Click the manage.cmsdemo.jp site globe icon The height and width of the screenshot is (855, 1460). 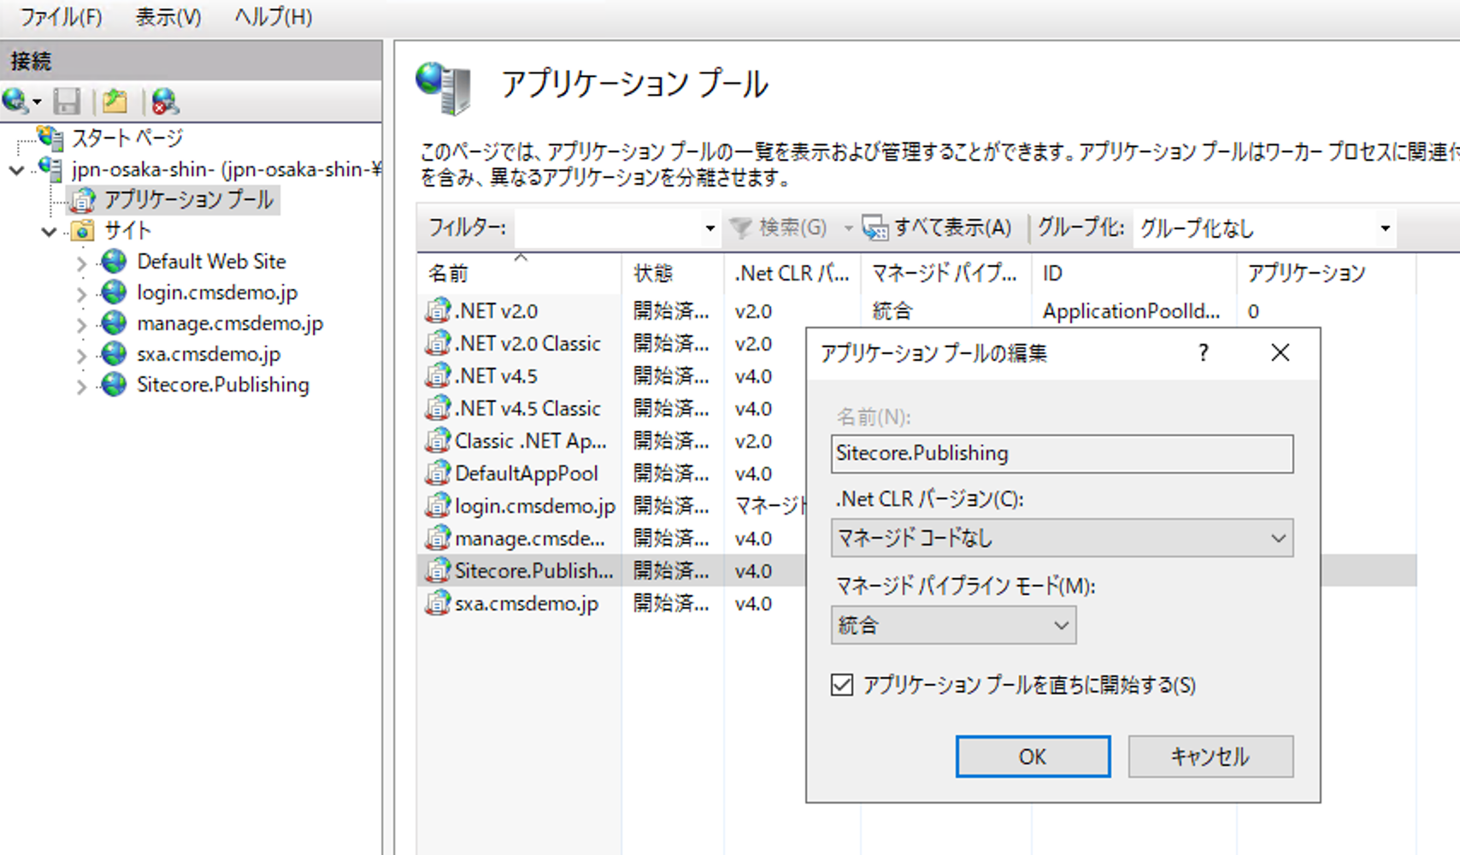coord(114,323)
